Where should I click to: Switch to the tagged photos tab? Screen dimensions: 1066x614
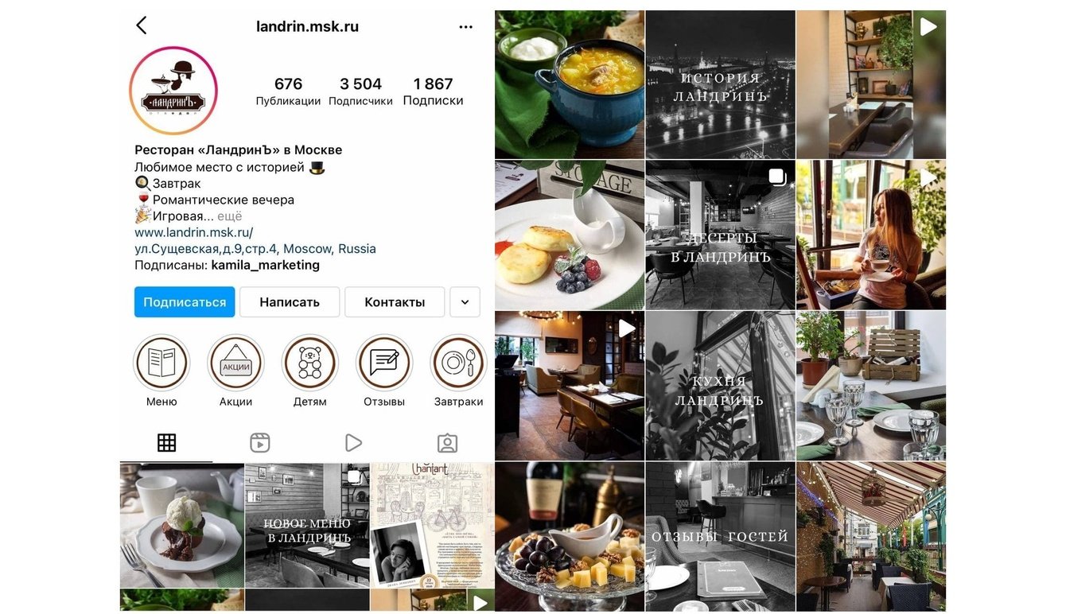coord(448,443)
